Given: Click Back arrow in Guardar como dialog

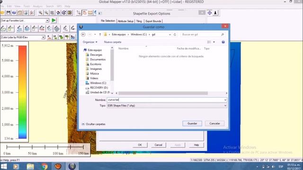Looking at the screenshot, I should pyautogui.click(x=83, y=34).
